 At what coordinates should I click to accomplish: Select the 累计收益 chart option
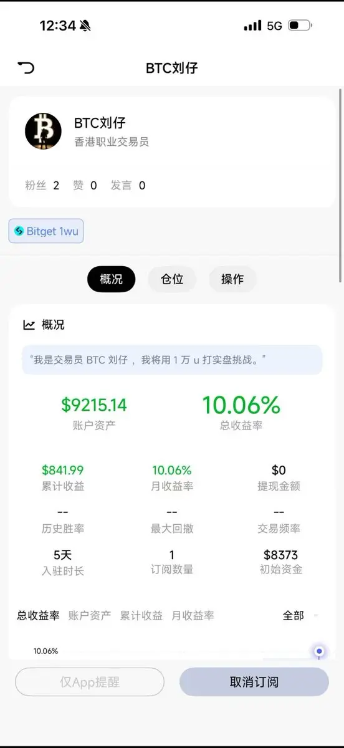click(141, 615)
